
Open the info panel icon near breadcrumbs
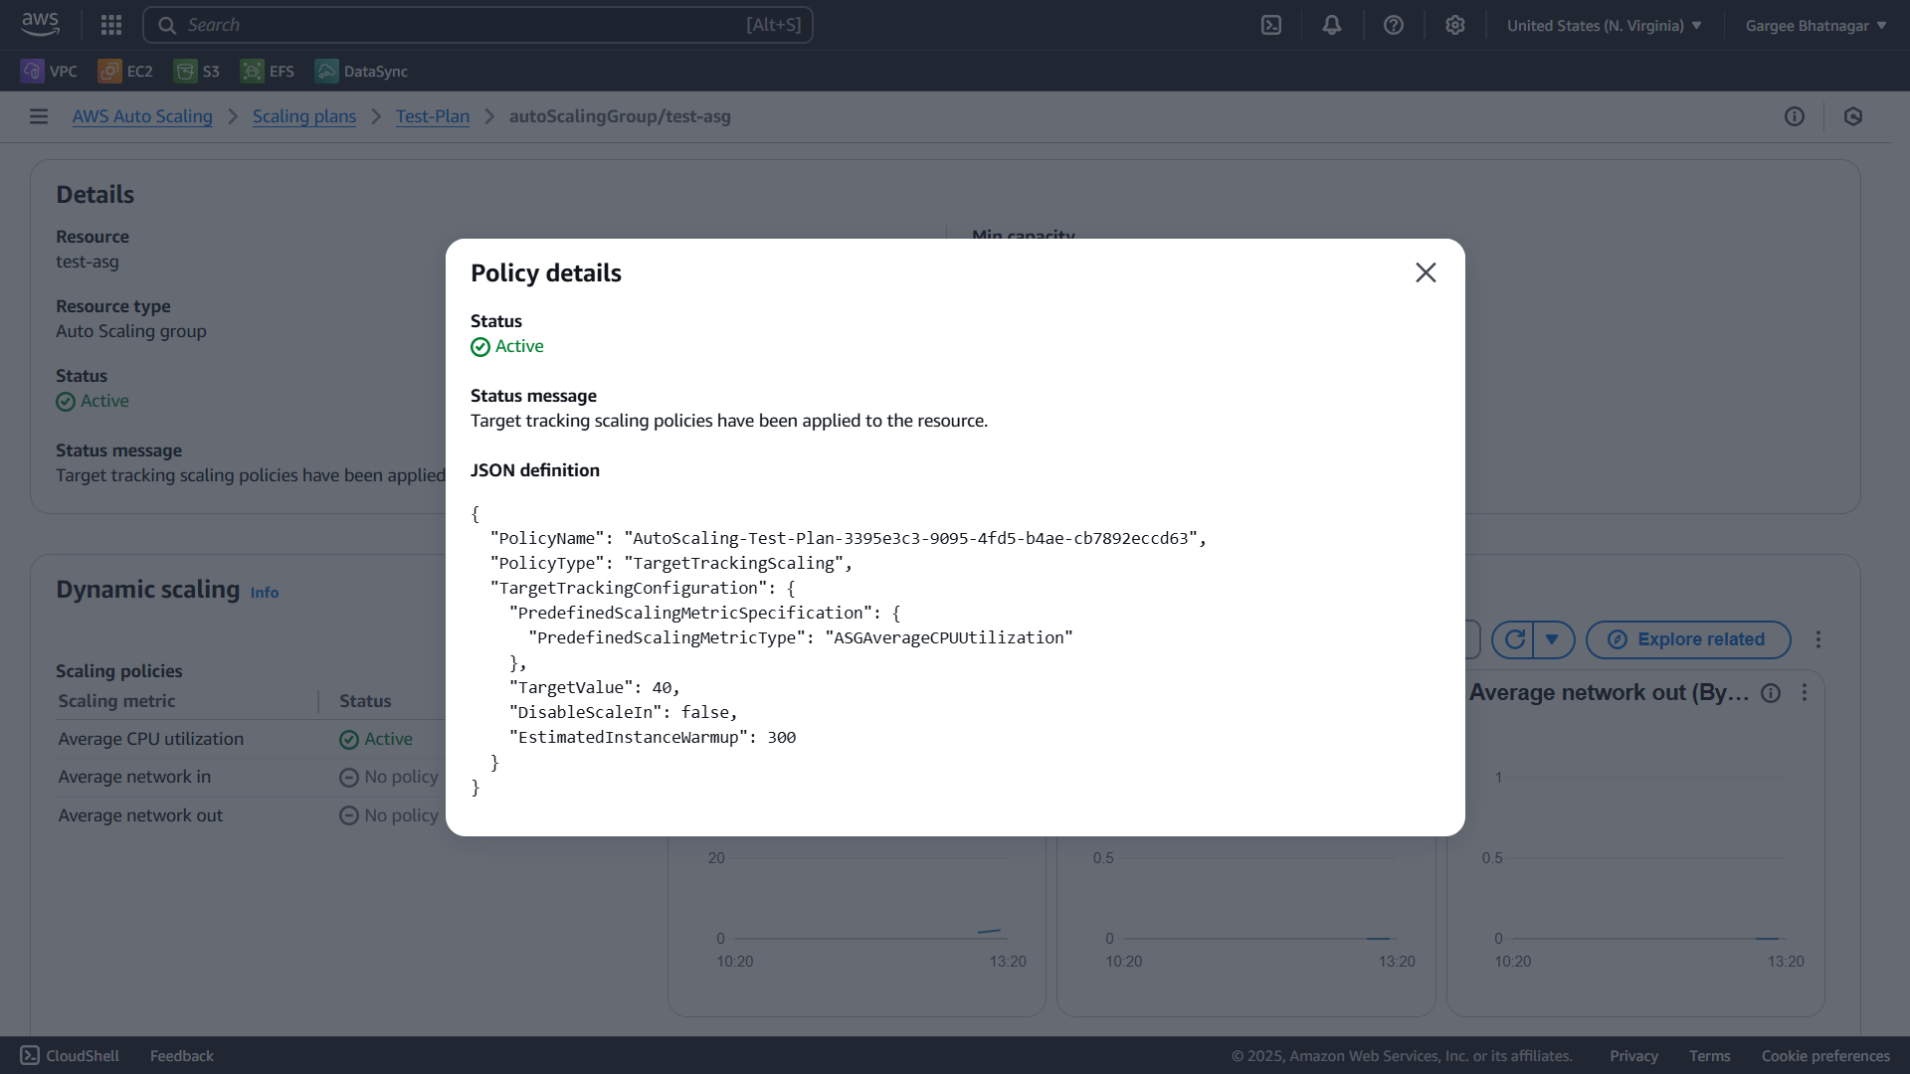point(1795,116)
